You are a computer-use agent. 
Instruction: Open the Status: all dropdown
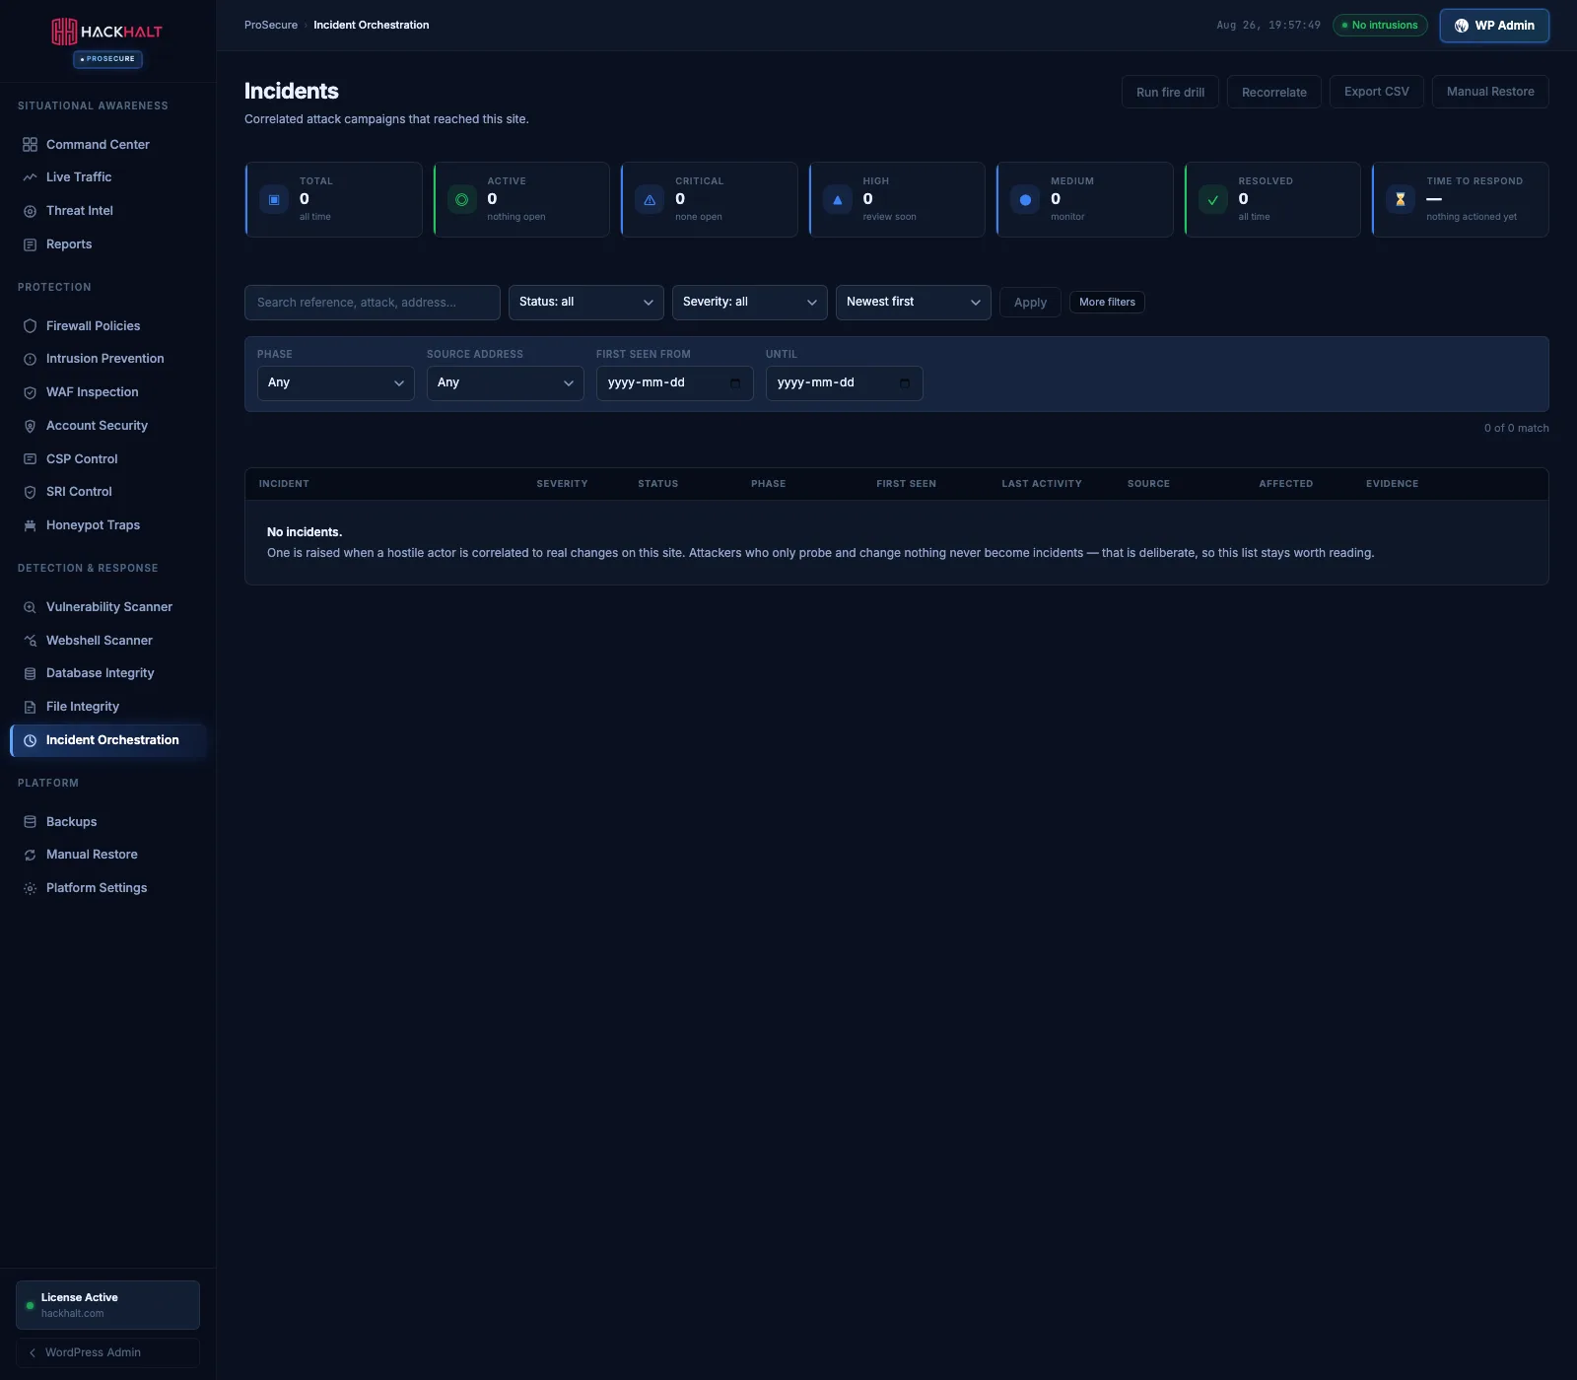[x=586, y=303]
